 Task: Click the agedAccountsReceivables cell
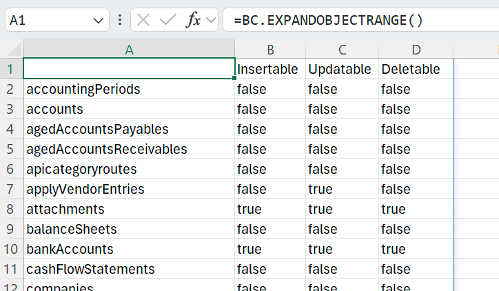[129, 149]
